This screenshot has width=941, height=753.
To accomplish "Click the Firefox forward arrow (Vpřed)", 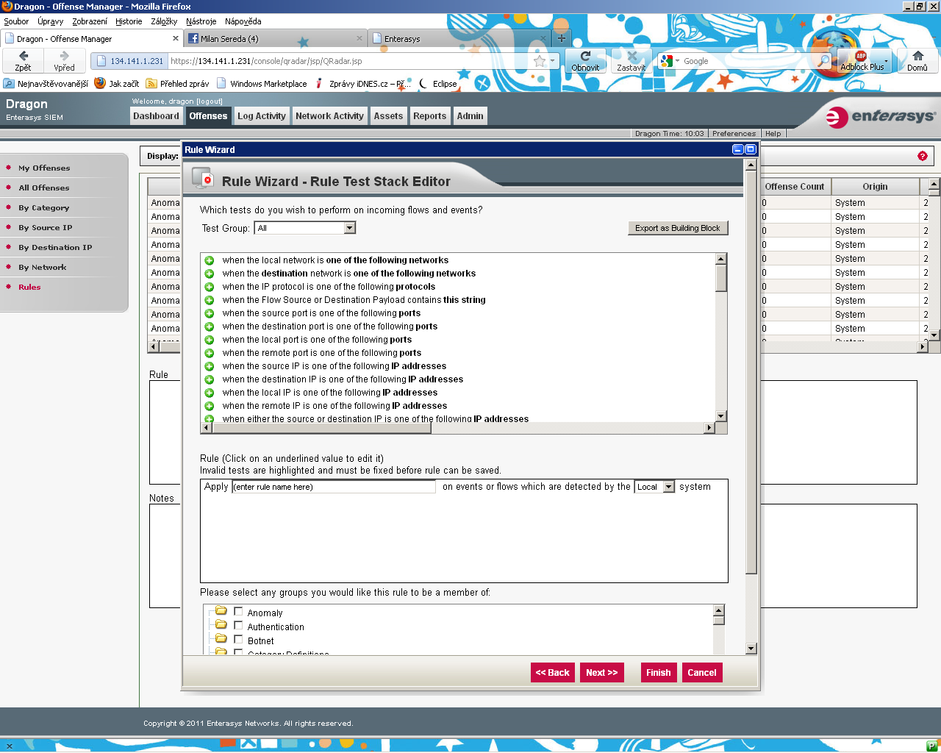I will [x=64, y=60].
